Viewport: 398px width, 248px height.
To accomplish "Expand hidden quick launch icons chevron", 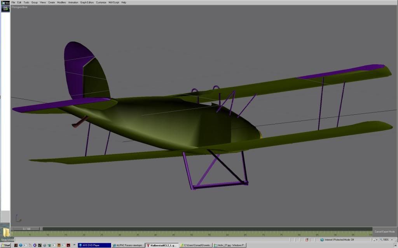I will click(x=75, y=245).
